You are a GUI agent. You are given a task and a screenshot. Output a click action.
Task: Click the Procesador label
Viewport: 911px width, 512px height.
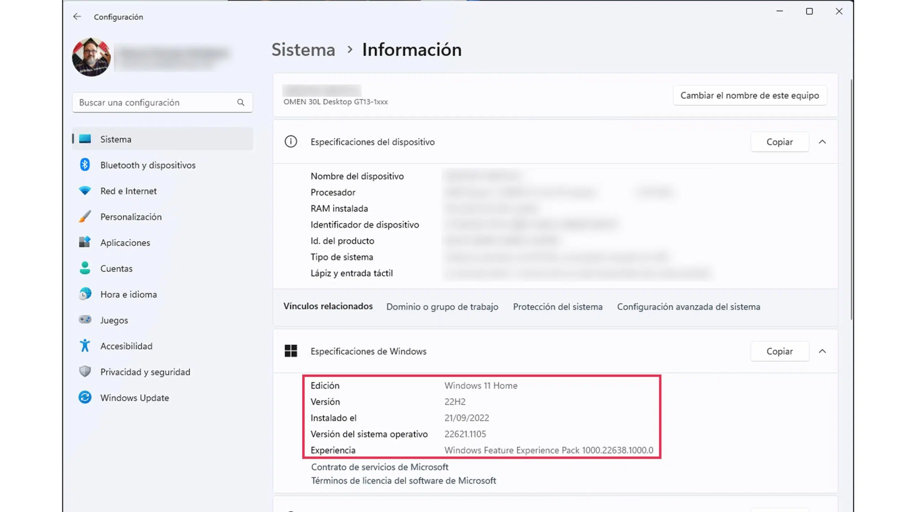coord(333,192)
